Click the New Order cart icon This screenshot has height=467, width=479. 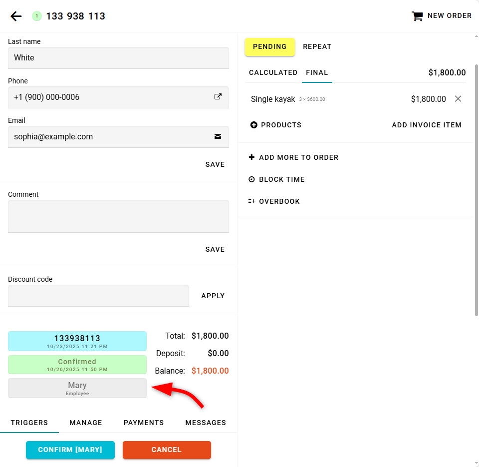click(417, 16)
